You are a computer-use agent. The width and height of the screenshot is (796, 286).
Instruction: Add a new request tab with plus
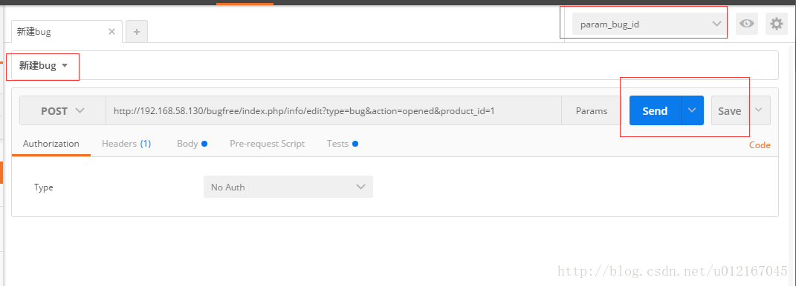coord(137,31)
